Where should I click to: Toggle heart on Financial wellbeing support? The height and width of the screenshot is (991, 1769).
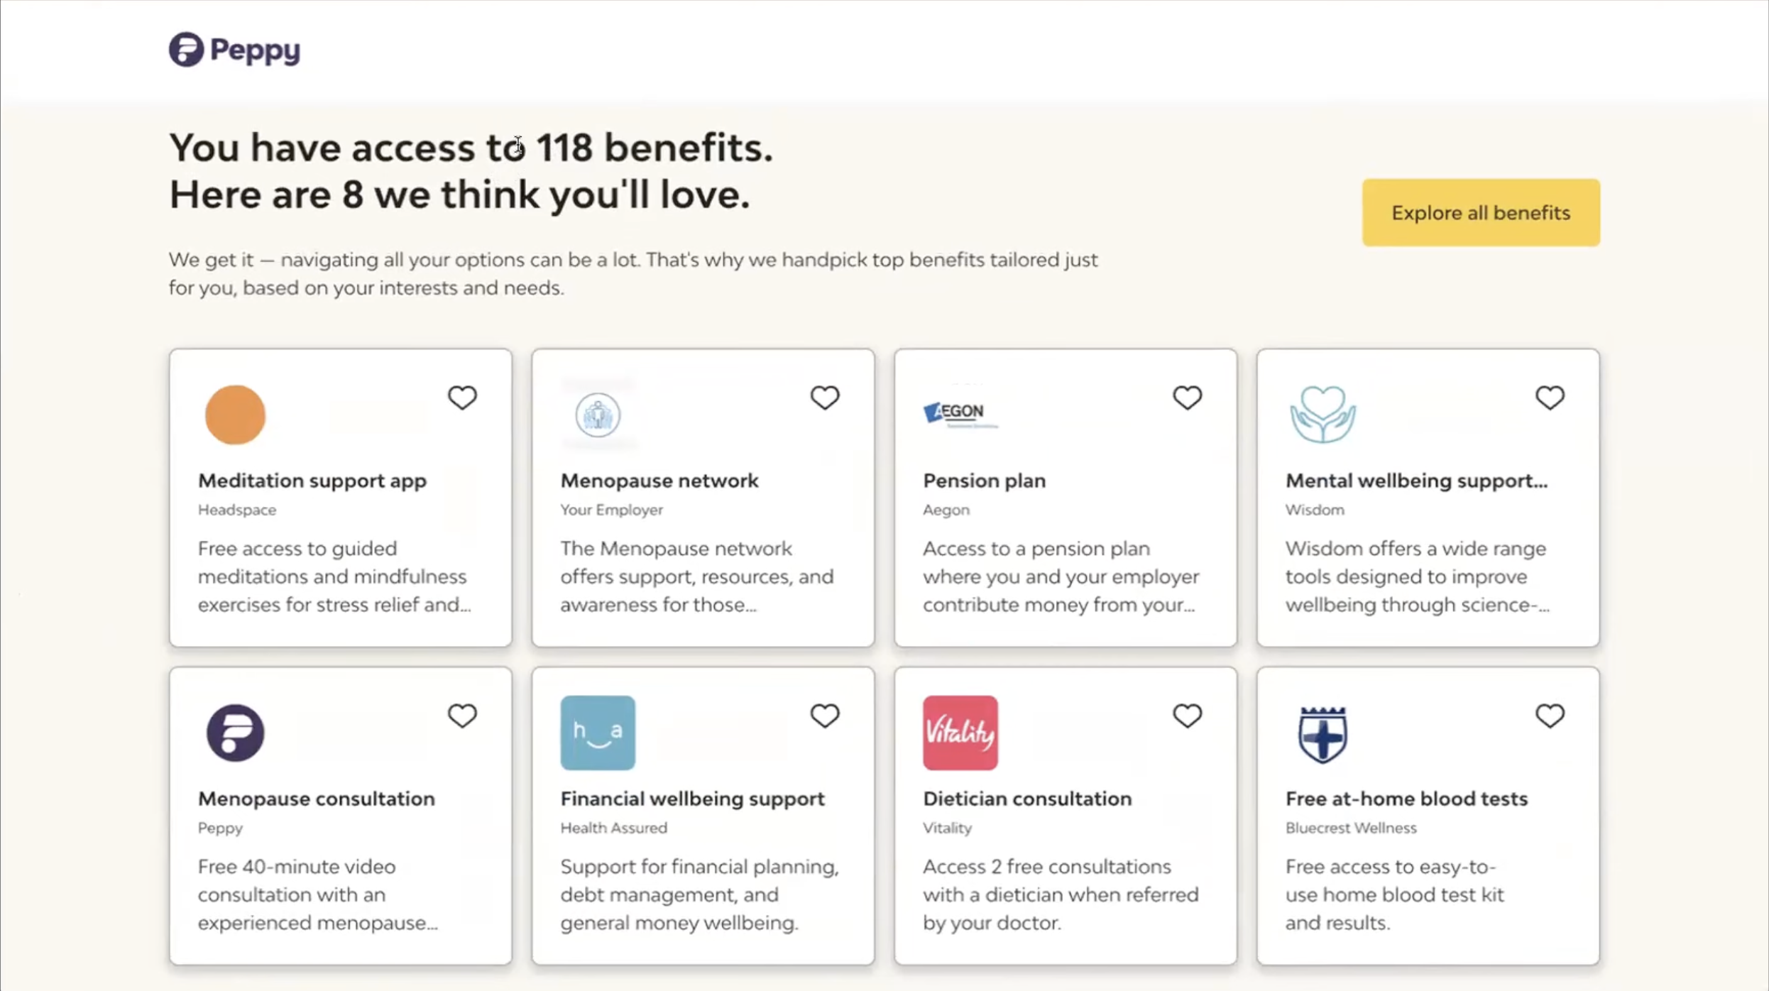pos(825,716)
